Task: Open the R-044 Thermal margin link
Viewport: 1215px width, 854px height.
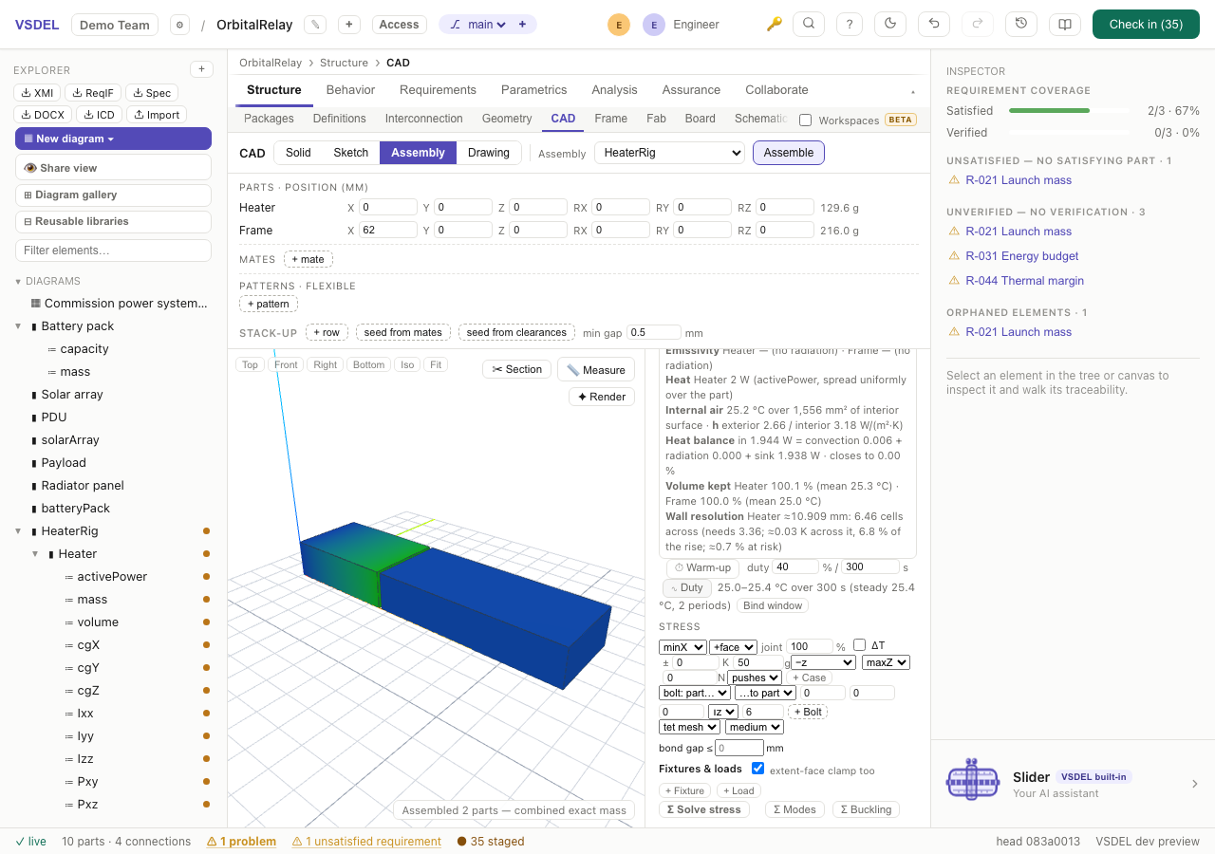Action: click(1024, 281)
